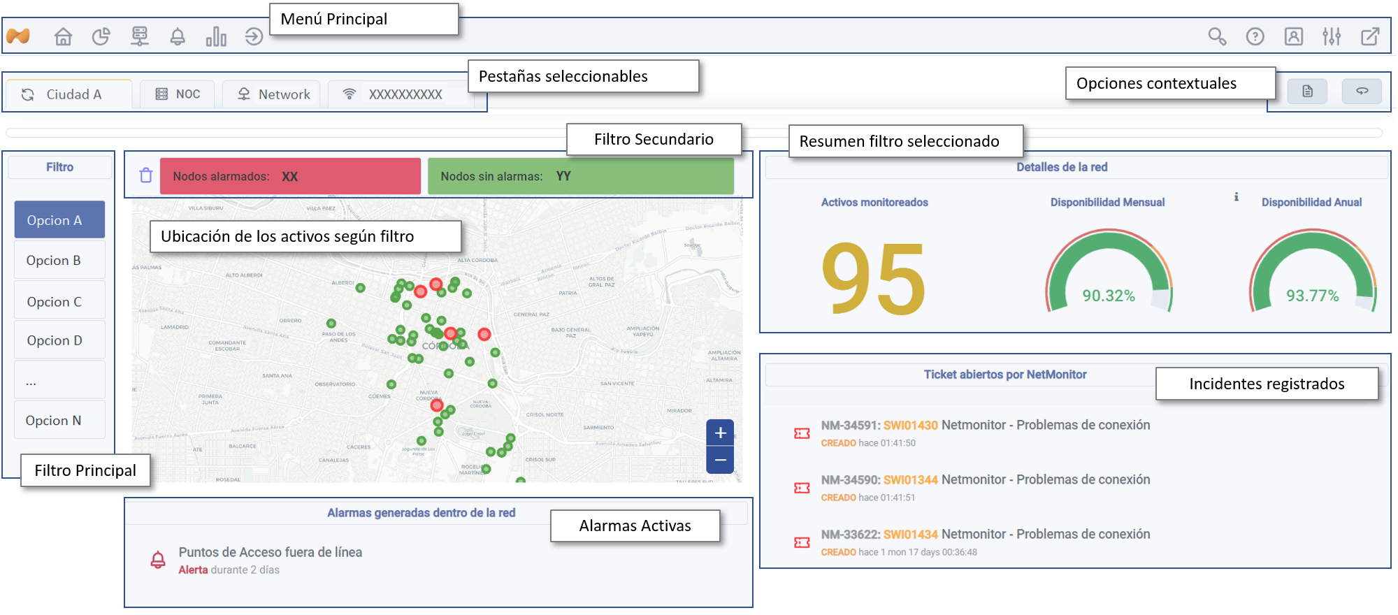Click the document contextual option button
The height and width of the screenshot is (615, 1398).
pos(1307,92)
